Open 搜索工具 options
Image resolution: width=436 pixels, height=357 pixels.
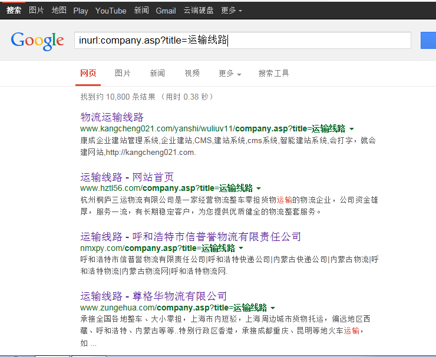[x=273, y=74]
